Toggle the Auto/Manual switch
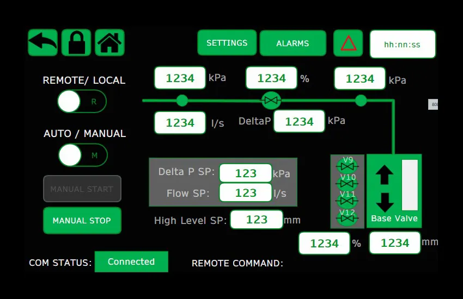This screenshot has height=299, width=463. pos(83,155)
